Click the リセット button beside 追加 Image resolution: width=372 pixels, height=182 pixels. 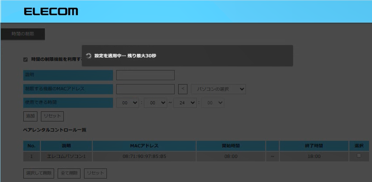tap(52, 116)
